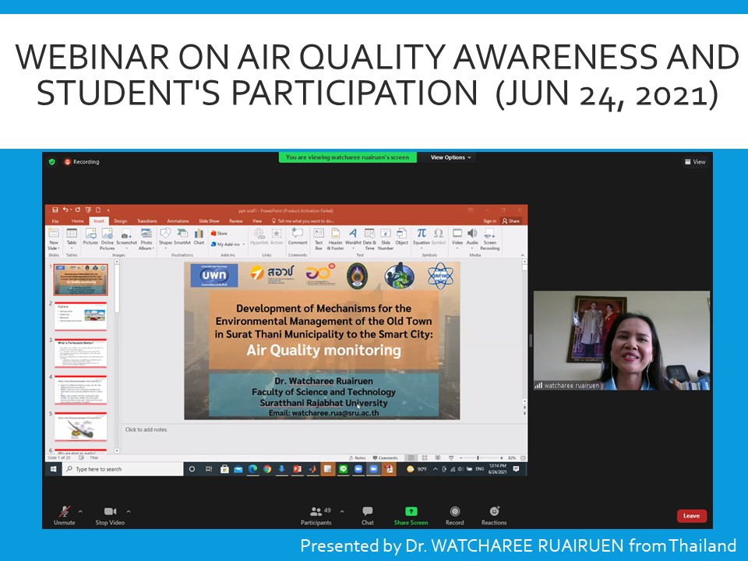Viewport: 748px width, 561px height.
Task: Leave the meeting with the red Leave button
Action: point(691,516)
